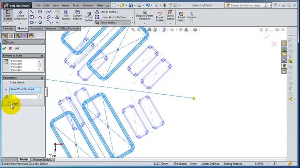This screenshot has width=300, height=168.
Task: Open the DimXpertManager tab icon
Action: click(x=24, y=35)
